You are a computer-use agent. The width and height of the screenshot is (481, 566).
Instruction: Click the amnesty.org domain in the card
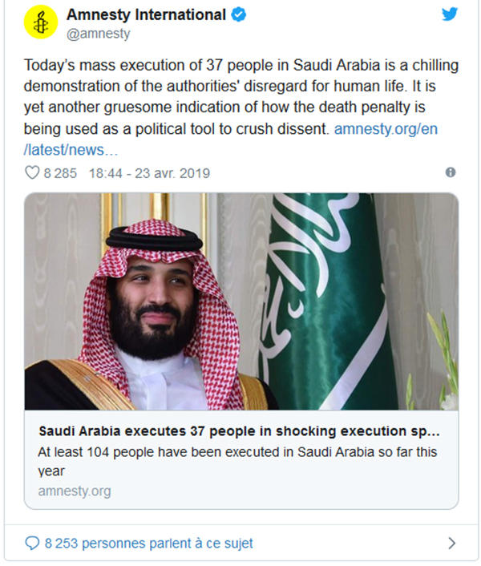[74, 491]
